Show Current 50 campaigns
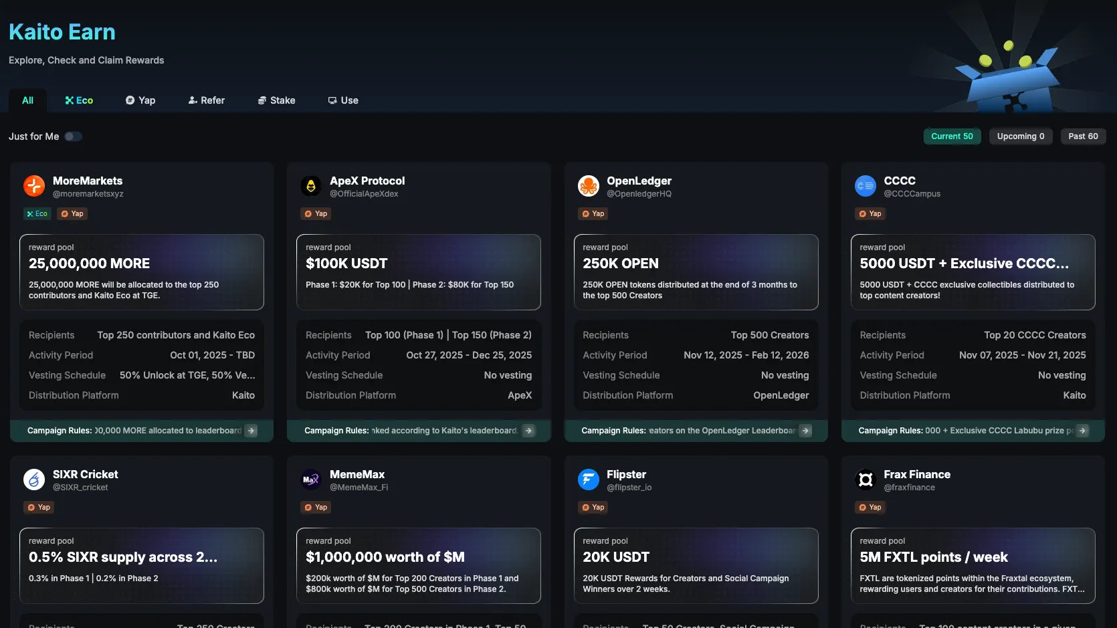The width and height of the screenshot is (1117, 628). 952,136
